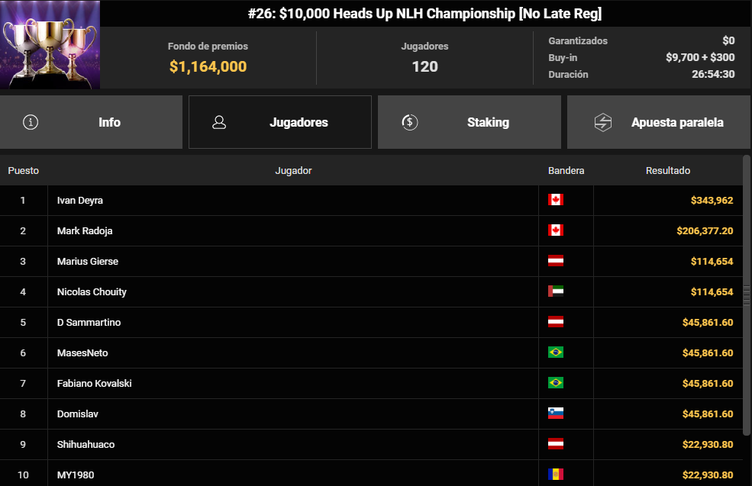This screenshot has height=486, width=752.
Task: Click Nicolas Chouity's UAE flag icon
Action: 555,291
